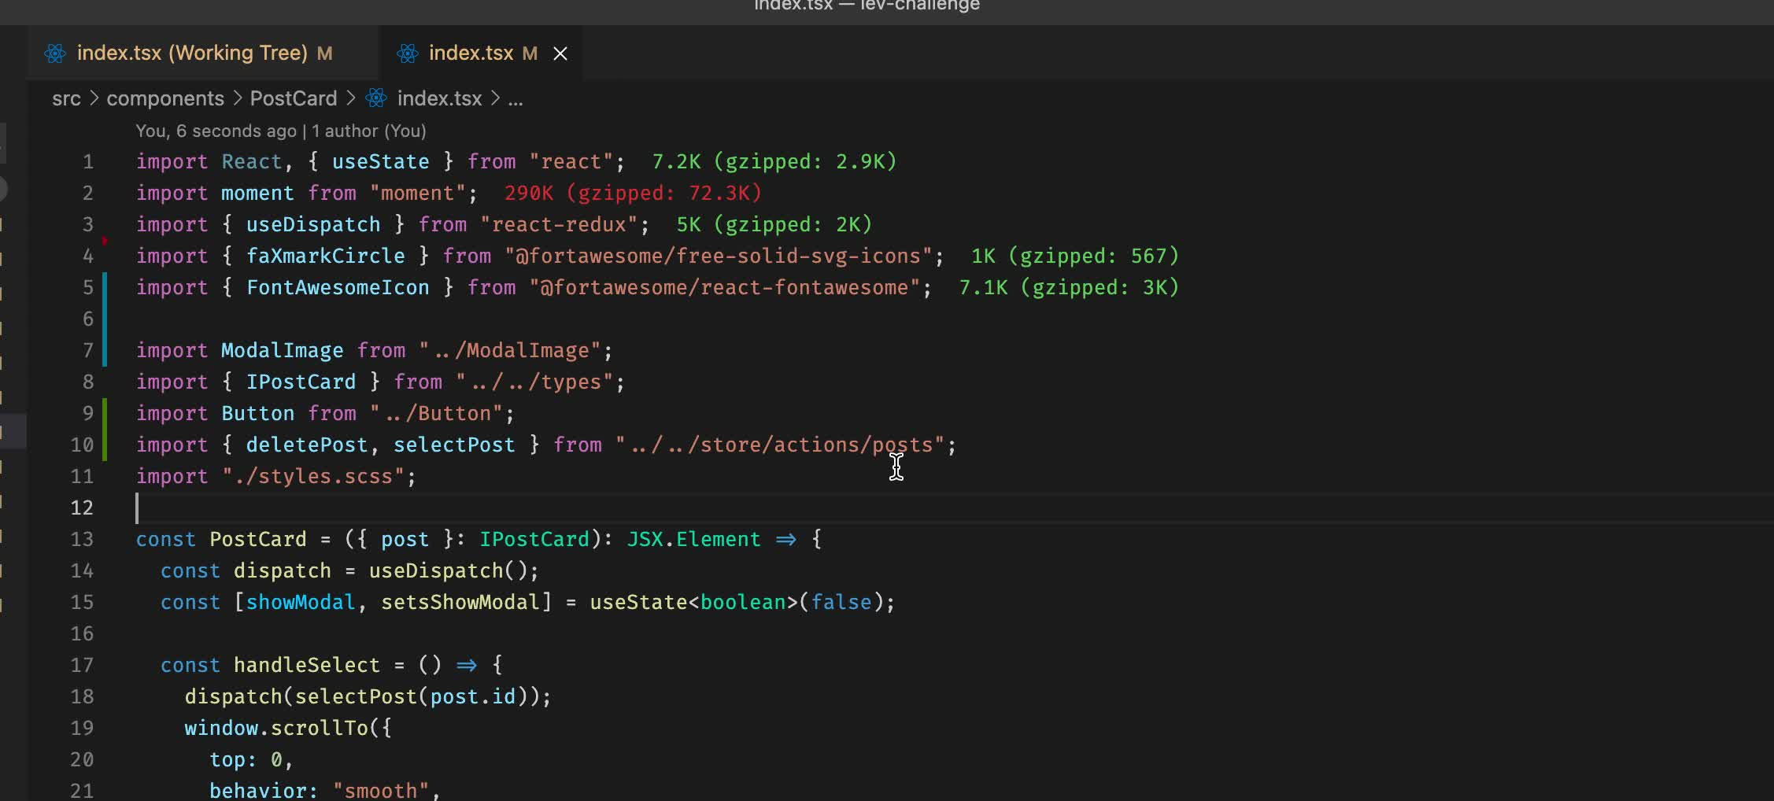Click line number 21 in the gutter

(x=82, y=790)
